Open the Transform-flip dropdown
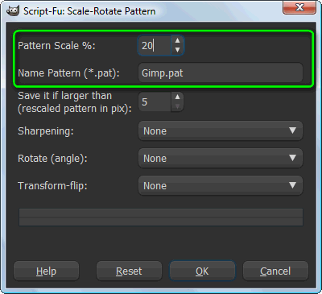 (221, 185)
